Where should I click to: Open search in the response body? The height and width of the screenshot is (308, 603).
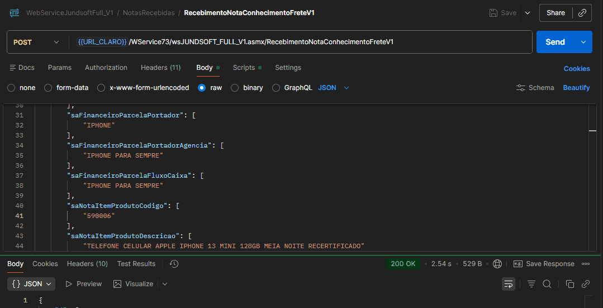[x=547, y=284]
